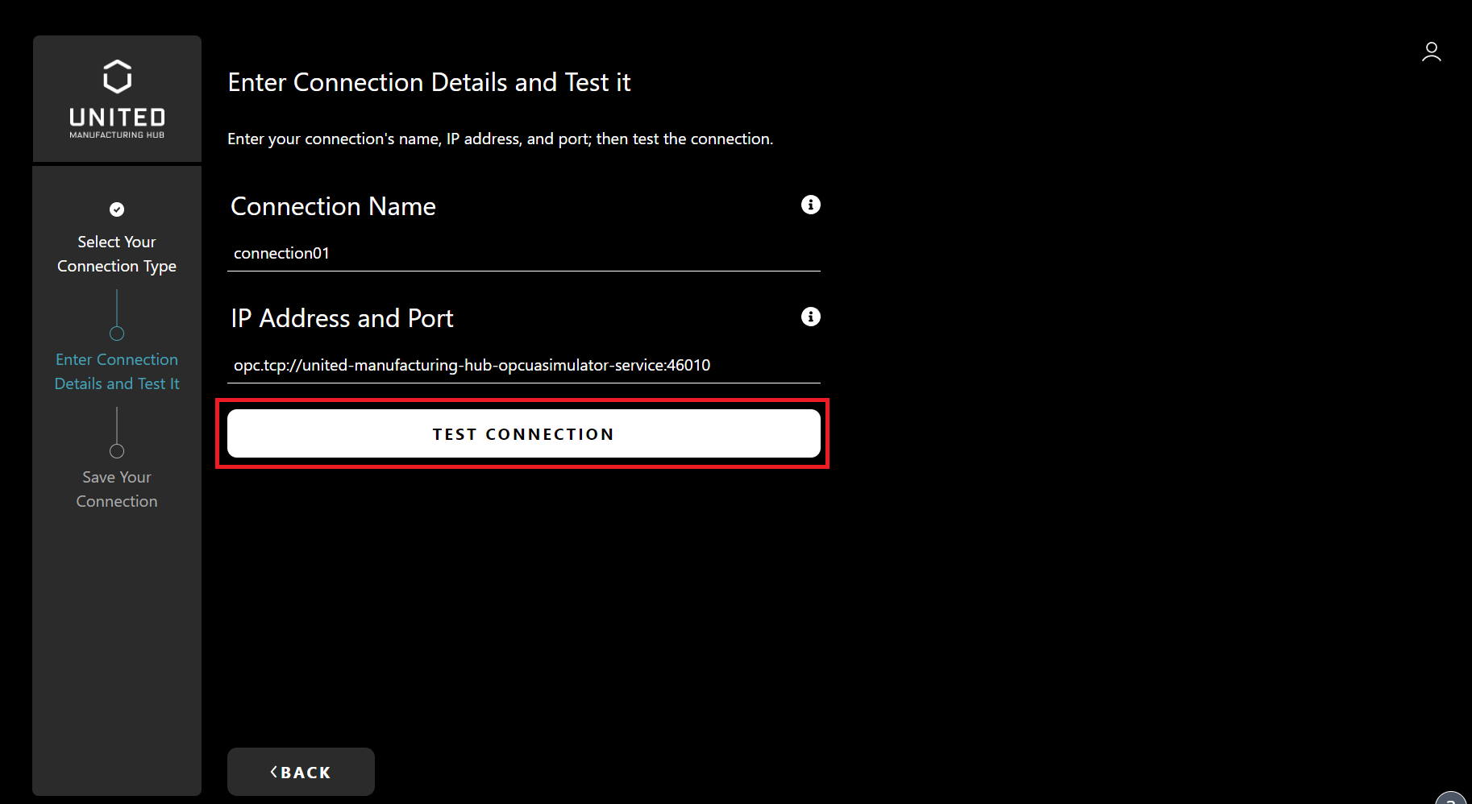Click the page heading 'Enter Connection Details and Test it'
The height and width of the screenshot is (804, 1472).
coord(429,82)
